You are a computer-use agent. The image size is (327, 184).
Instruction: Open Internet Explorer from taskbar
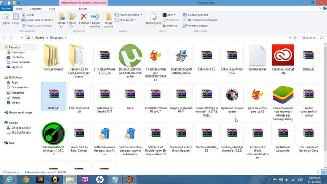pyautogui.click(x=10, y=179)
